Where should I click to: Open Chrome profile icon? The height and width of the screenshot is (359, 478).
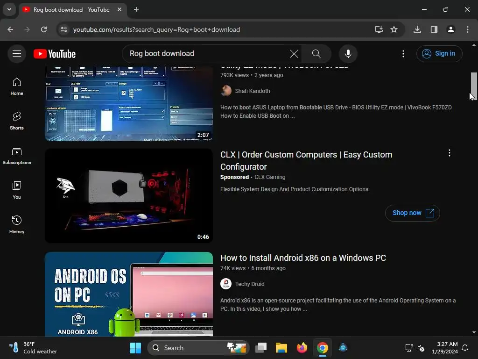click(x=451, y=29)
